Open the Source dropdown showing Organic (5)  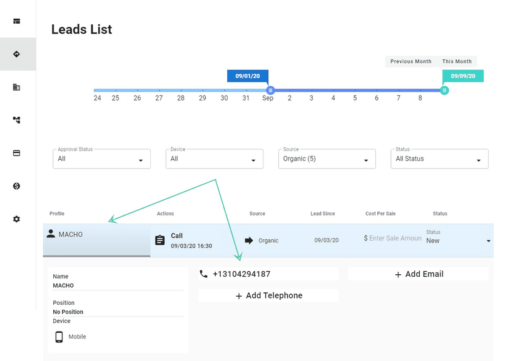point(327,159)
